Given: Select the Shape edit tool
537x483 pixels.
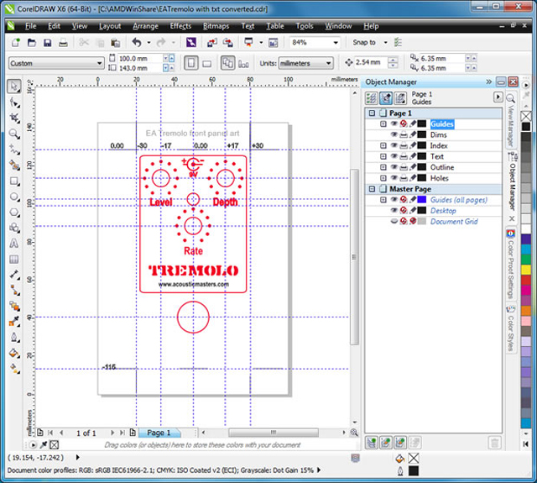Looking at the screenshot, I should pyautogui.click(x=14, y=102).
